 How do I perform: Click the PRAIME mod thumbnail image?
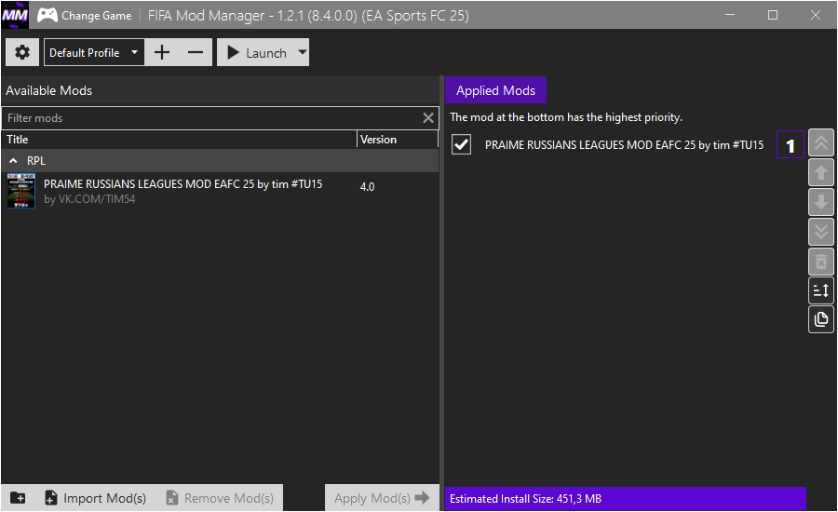click(x=21, y=191)
